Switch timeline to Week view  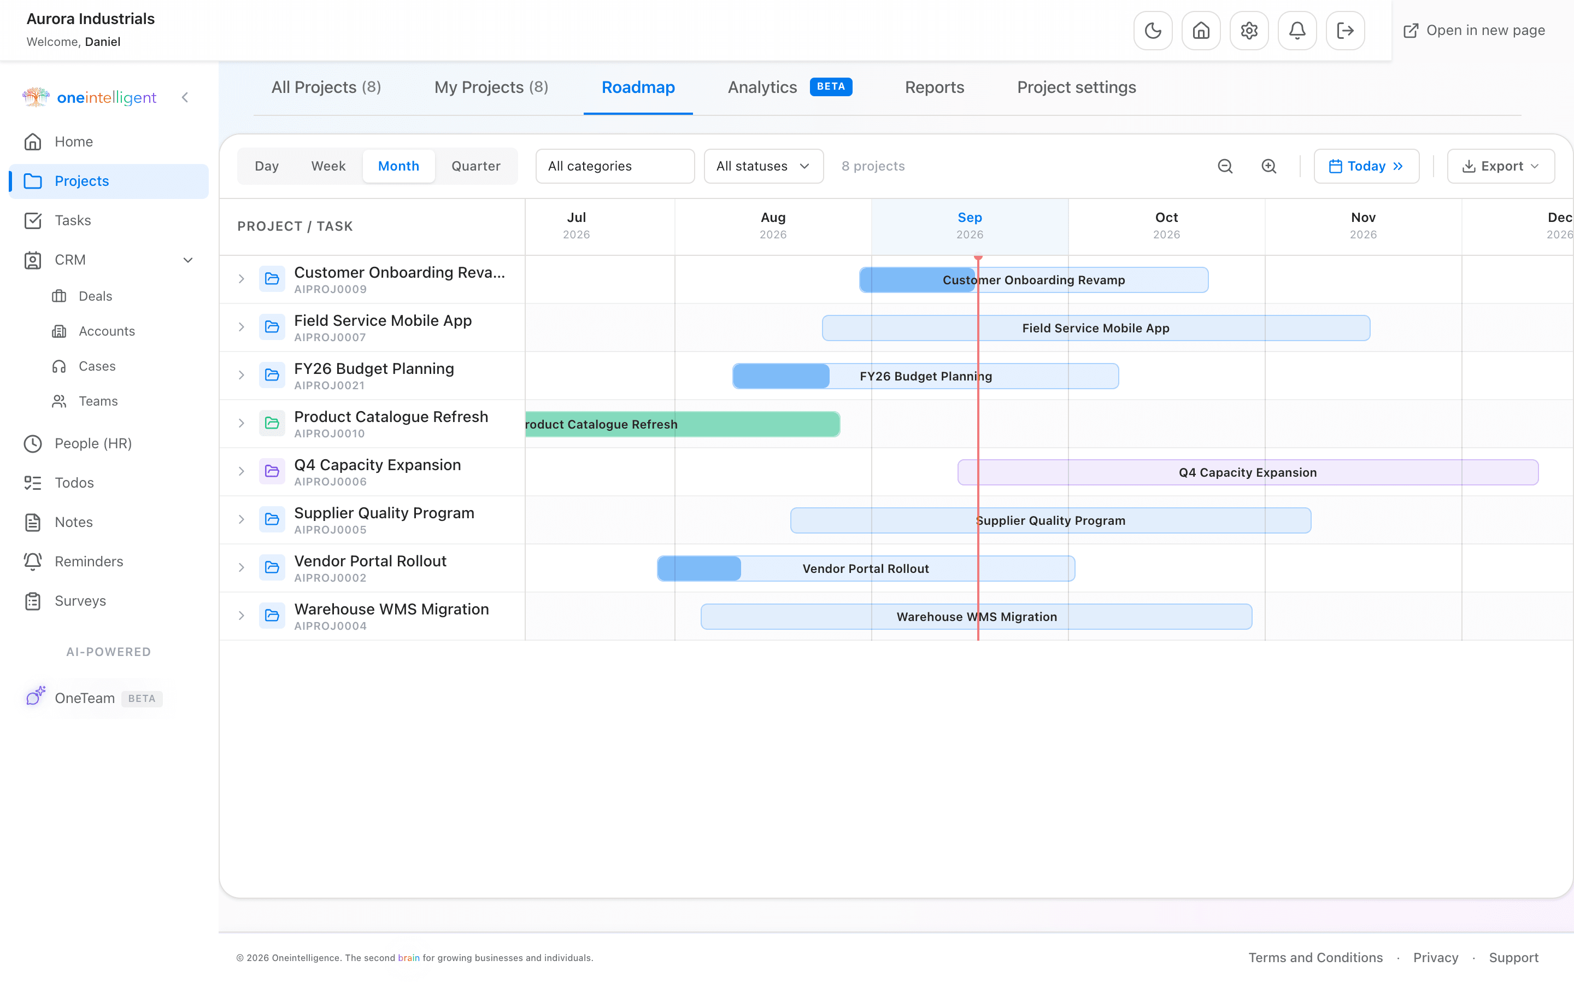coord(328,166)
